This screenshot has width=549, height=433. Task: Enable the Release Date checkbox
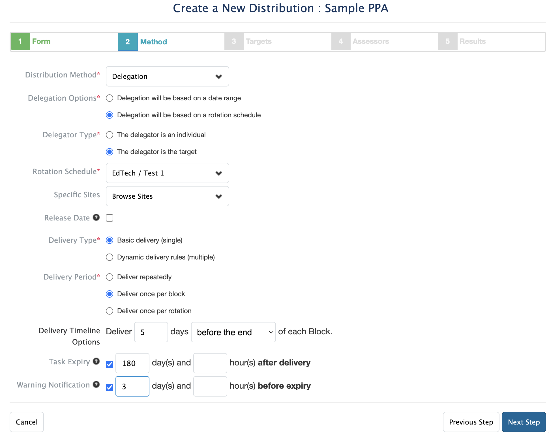tap(110, 218)
